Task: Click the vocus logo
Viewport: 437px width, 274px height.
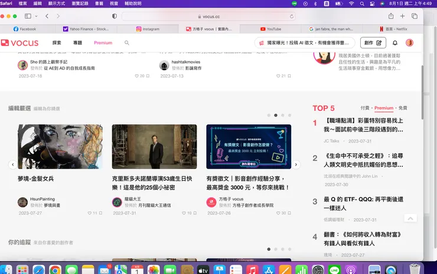Action: (x=19, y=43)
